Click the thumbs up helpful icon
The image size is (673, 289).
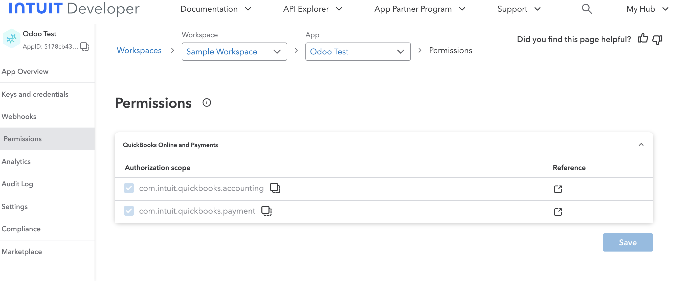pos(643,38)
